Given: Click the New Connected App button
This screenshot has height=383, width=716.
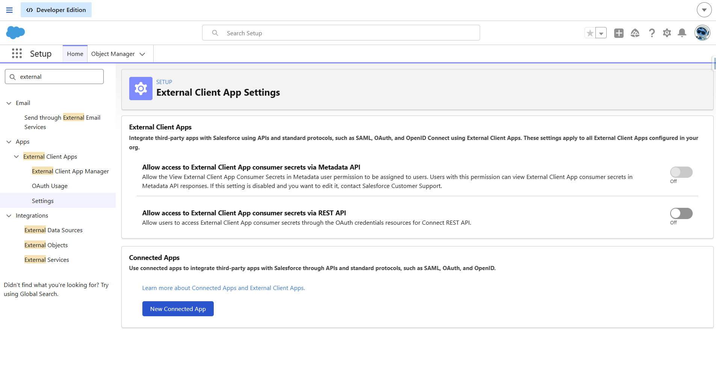Looking at the screenshot, I should (178, 309).
